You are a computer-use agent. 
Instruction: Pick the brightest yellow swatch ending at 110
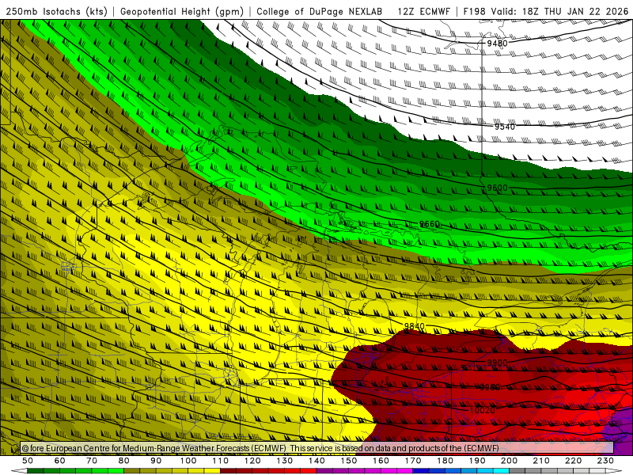coord(212,471)
